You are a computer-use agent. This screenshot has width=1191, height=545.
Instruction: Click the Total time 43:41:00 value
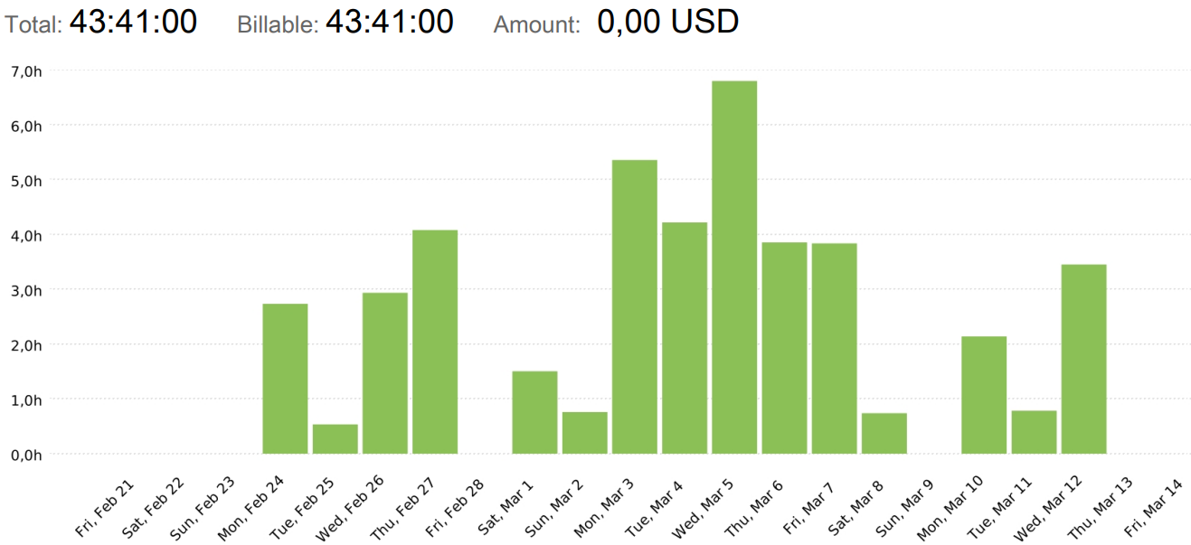click(133, 22)
